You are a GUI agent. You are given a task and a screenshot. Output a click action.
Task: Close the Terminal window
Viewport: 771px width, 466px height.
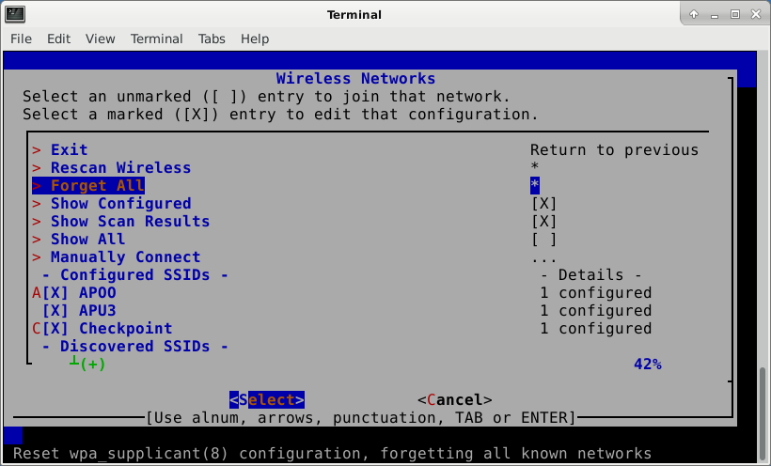(755, 14)
